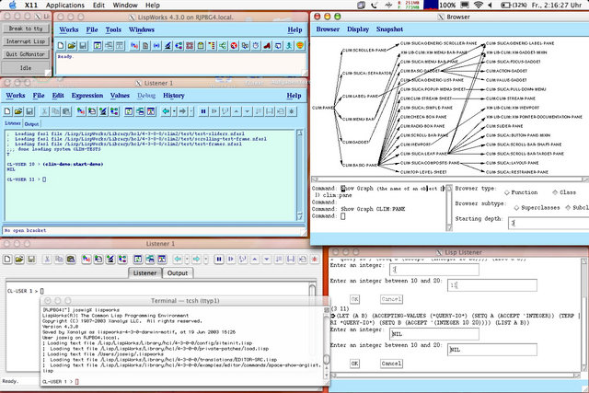
Task: Click the battery indicator in macOS menu bar
Action: [x=514, y=5]
